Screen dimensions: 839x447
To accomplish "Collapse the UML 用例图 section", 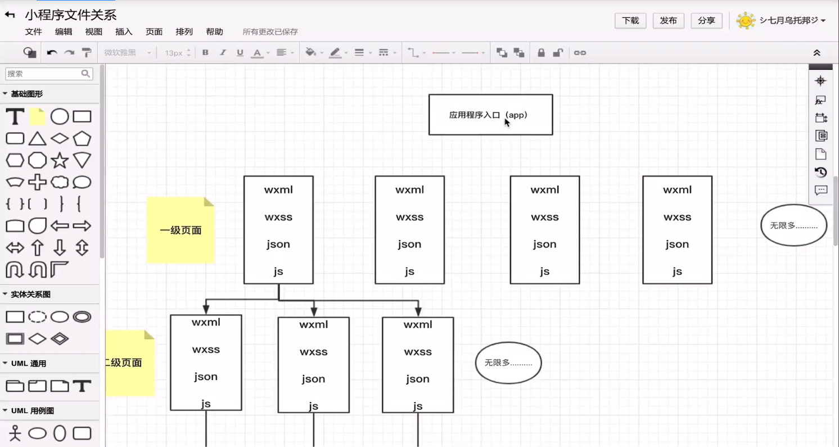I will (x=28, y=411).
